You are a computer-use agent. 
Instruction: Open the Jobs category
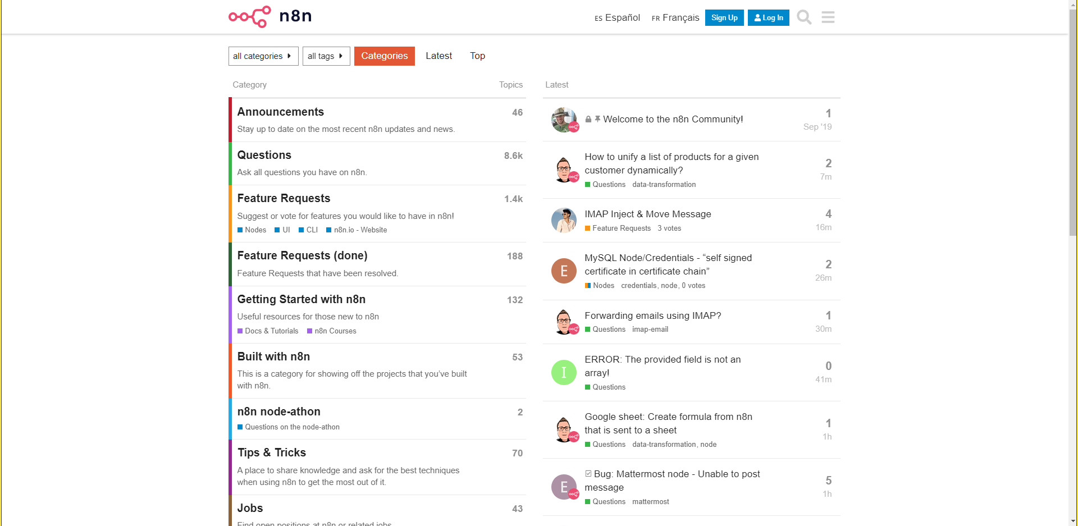[x=250, y=508]
